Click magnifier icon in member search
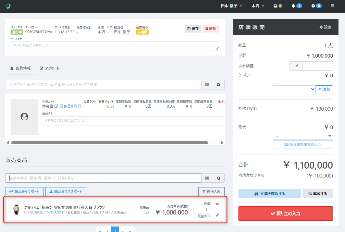345x232 pixels. pos(219,85)
